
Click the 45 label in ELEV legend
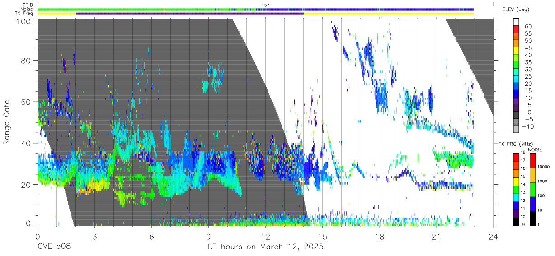point(528,47)
